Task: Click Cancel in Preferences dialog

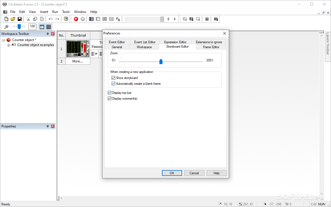Action: [194, 173]
